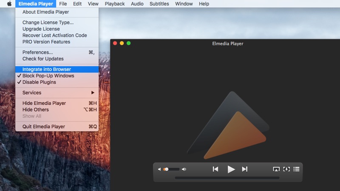Toggle Disable Plugins option
The image size is (340, 191).
57,82
